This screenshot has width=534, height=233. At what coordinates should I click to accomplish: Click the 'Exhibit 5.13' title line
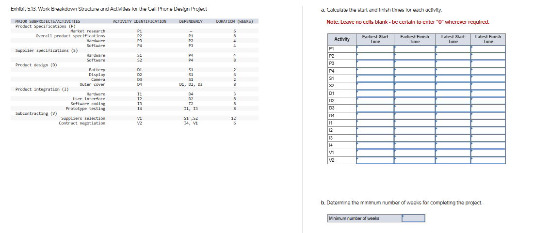coord(109,9)
